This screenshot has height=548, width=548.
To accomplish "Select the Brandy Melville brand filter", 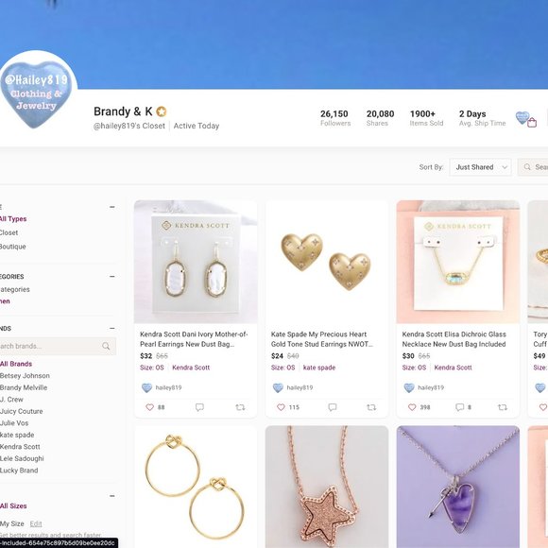I will coord(24,387).
